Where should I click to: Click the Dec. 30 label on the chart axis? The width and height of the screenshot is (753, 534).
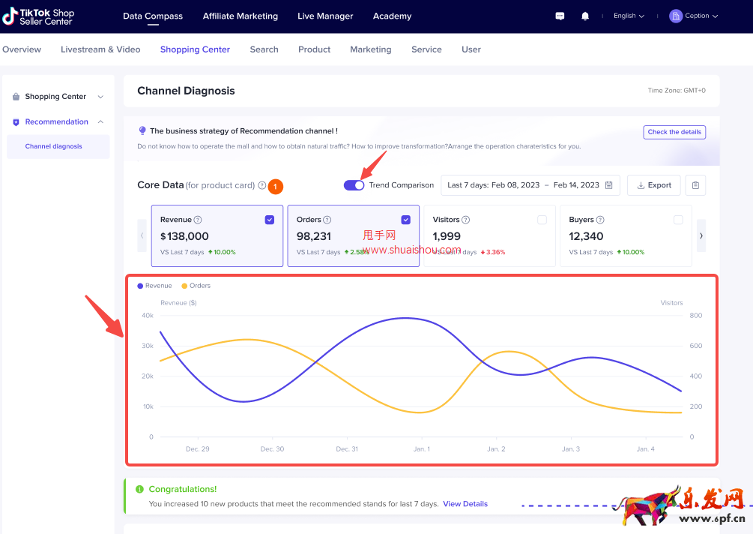pyautogui.click(x=272, y=449)
